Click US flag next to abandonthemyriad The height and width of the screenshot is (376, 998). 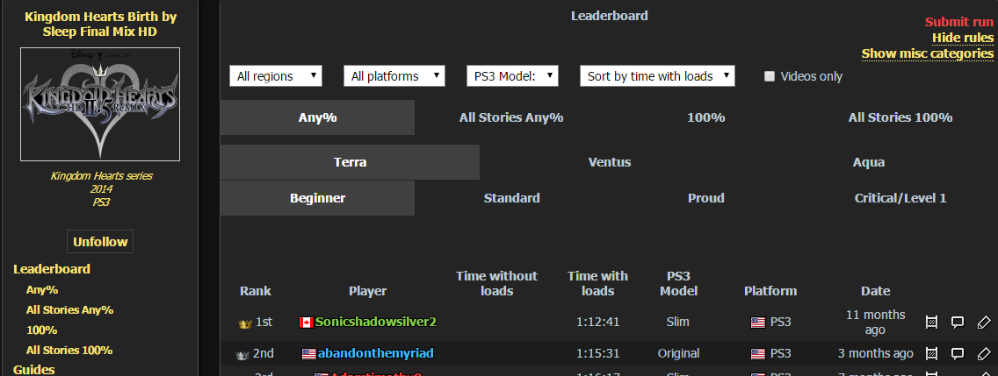308,354
